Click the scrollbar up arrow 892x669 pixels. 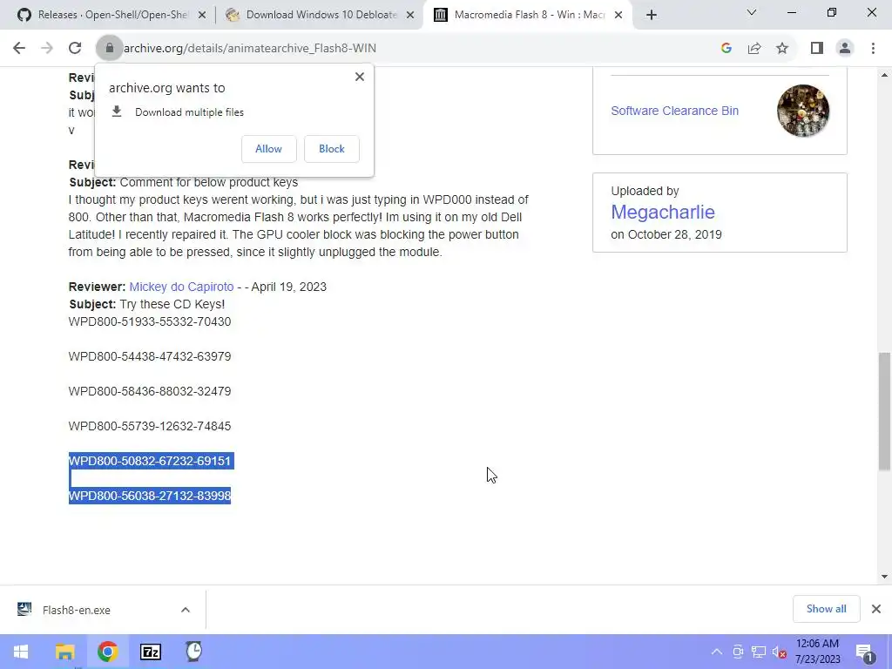(x=884, y=75)
